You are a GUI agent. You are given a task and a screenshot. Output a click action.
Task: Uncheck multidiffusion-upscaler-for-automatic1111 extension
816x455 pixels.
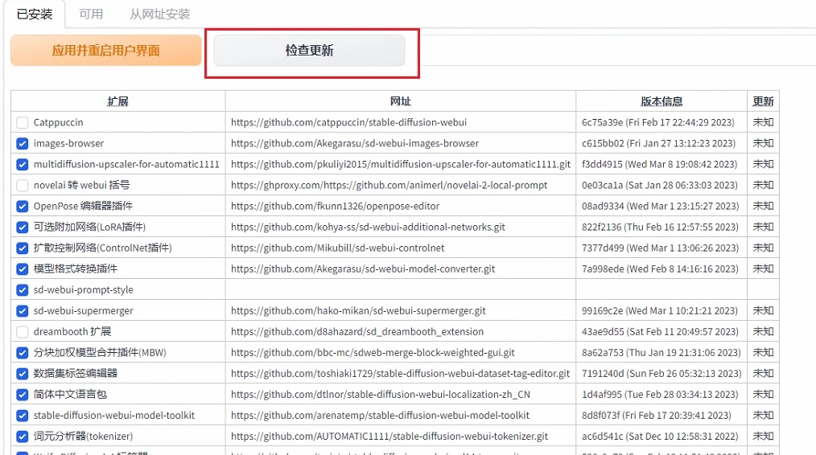click(23, 165)
